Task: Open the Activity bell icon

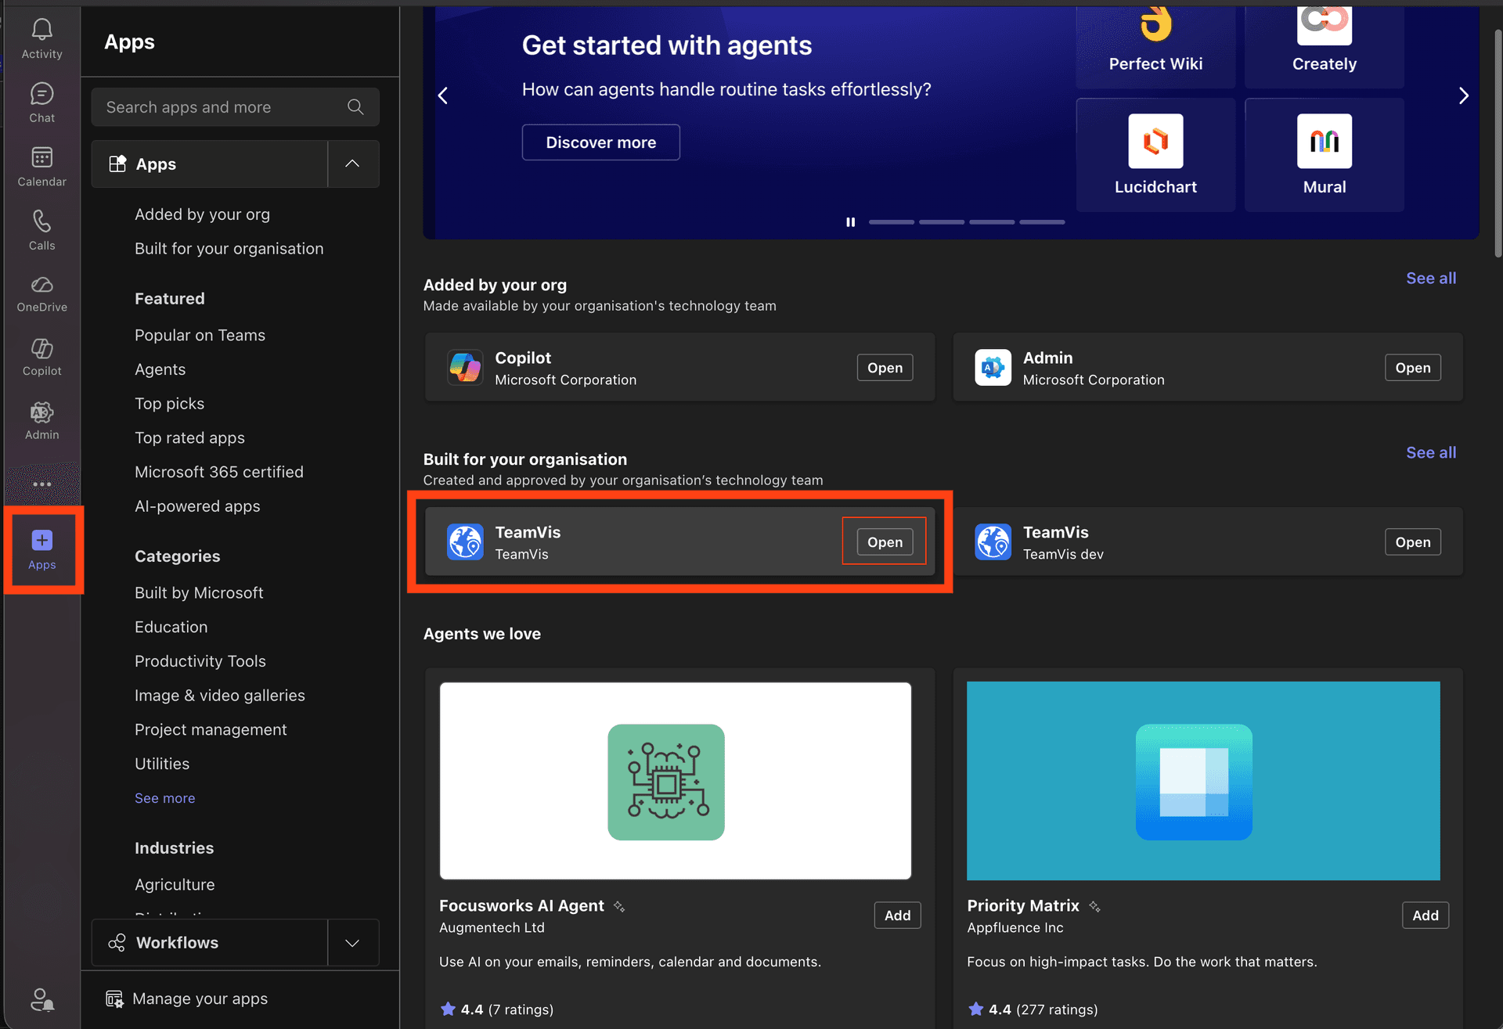Action: pos(41,30)
